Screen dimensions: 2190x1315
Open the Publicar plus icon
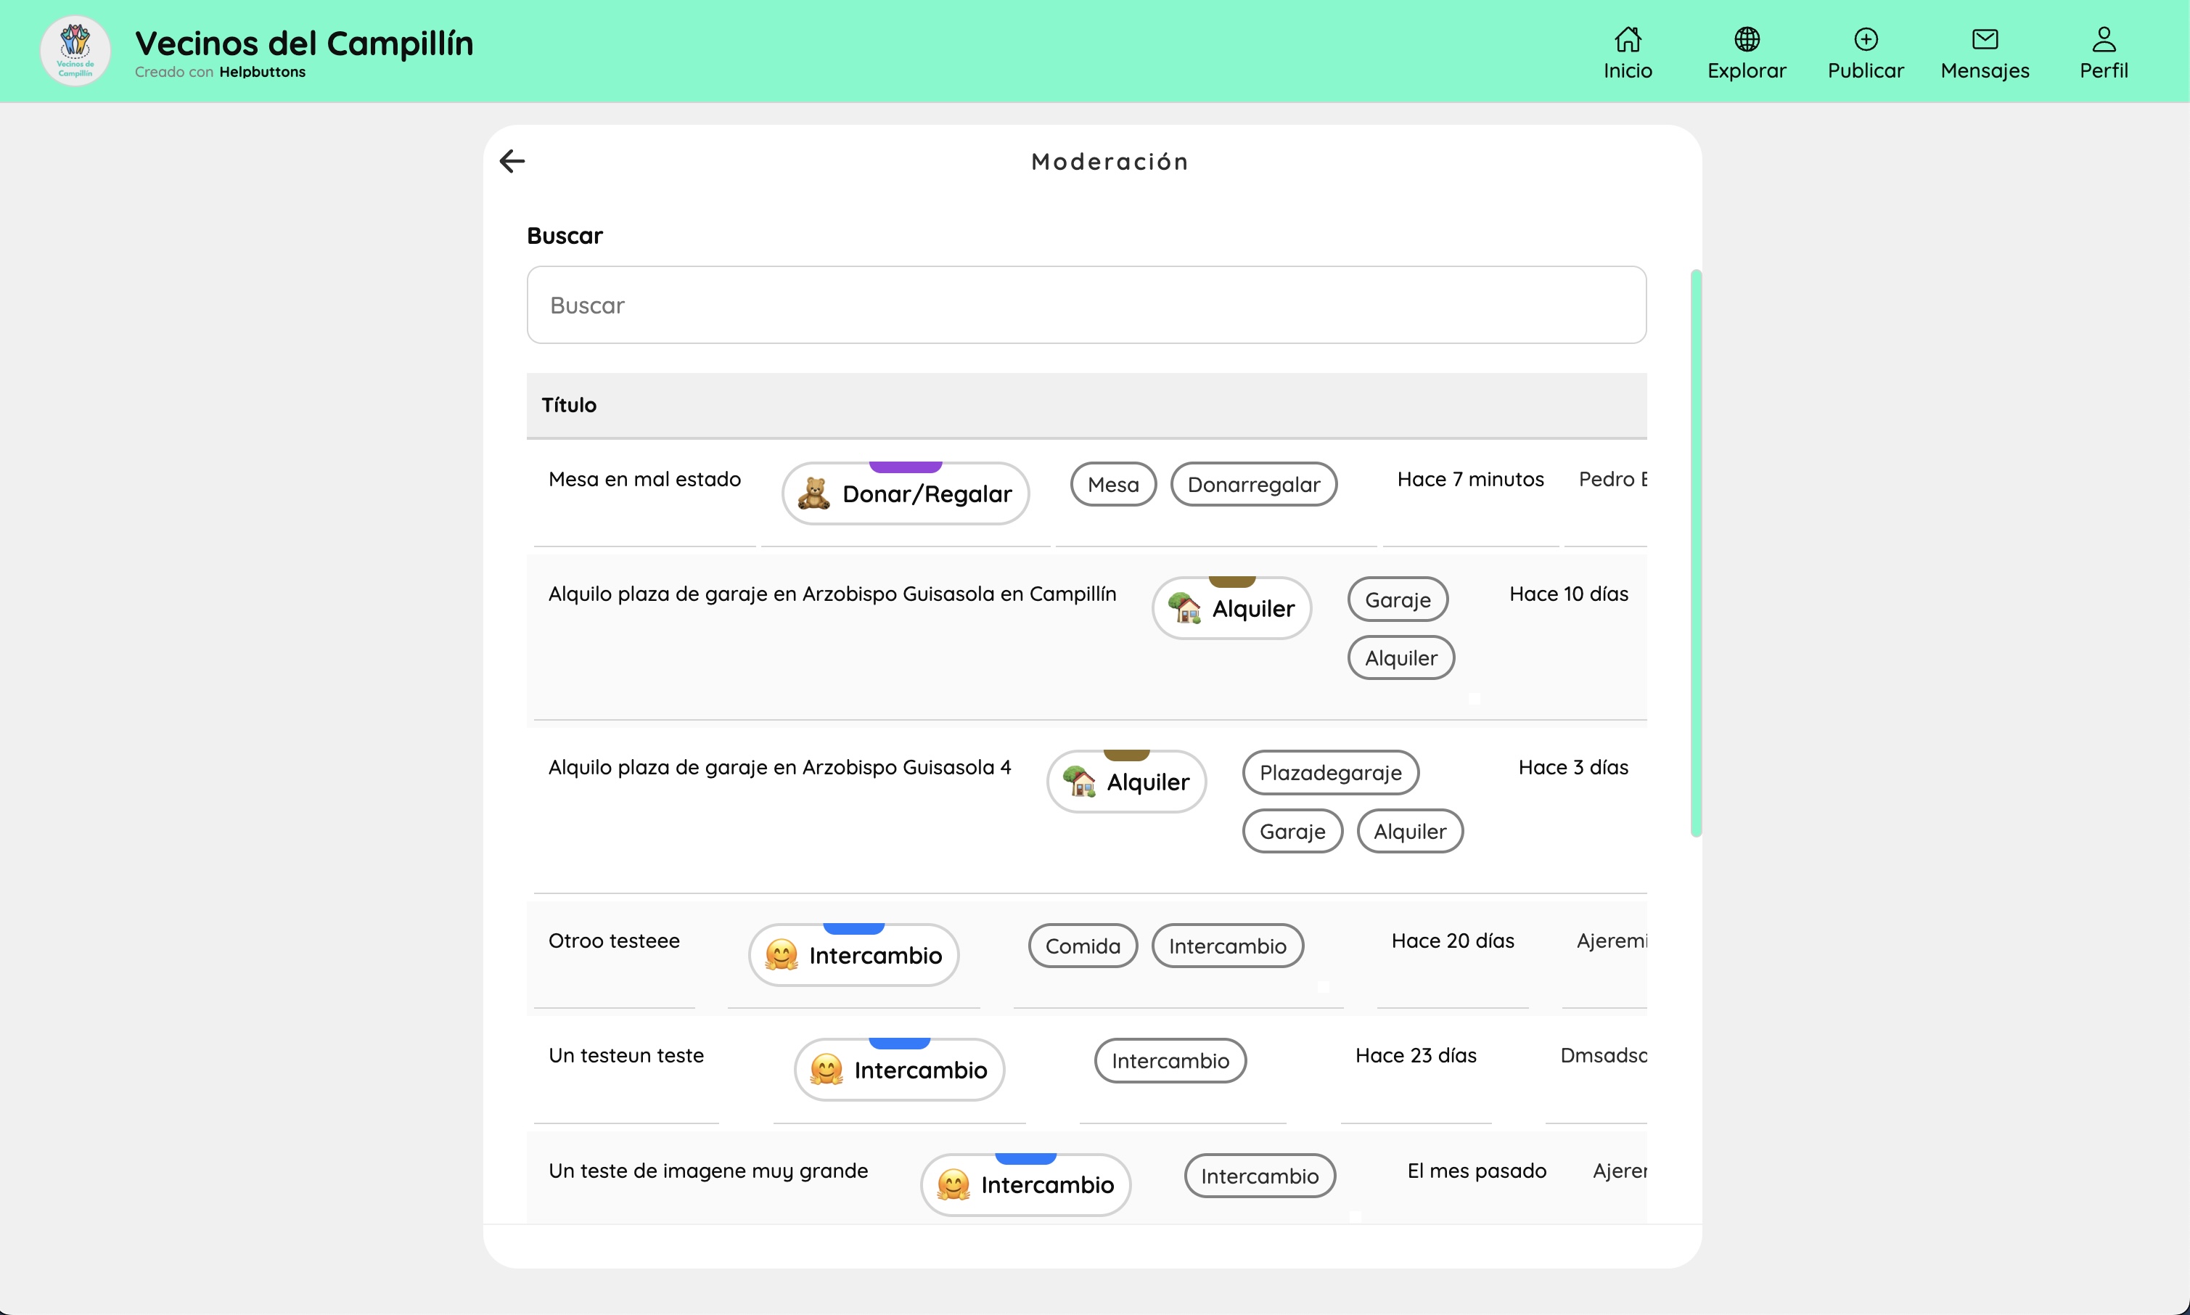tap(1866, 39)
